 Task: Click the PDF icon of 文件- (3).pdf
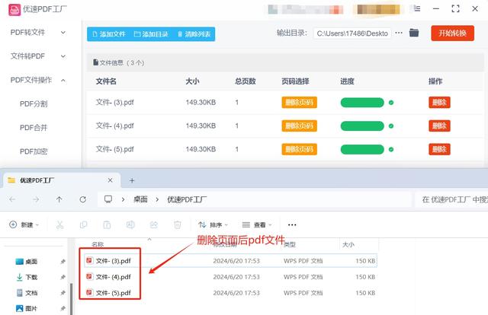90,260
